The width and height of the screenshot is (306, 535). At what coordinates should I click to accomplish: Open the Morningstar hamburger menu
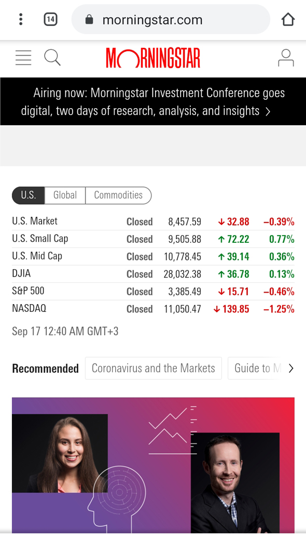point(23,58)
